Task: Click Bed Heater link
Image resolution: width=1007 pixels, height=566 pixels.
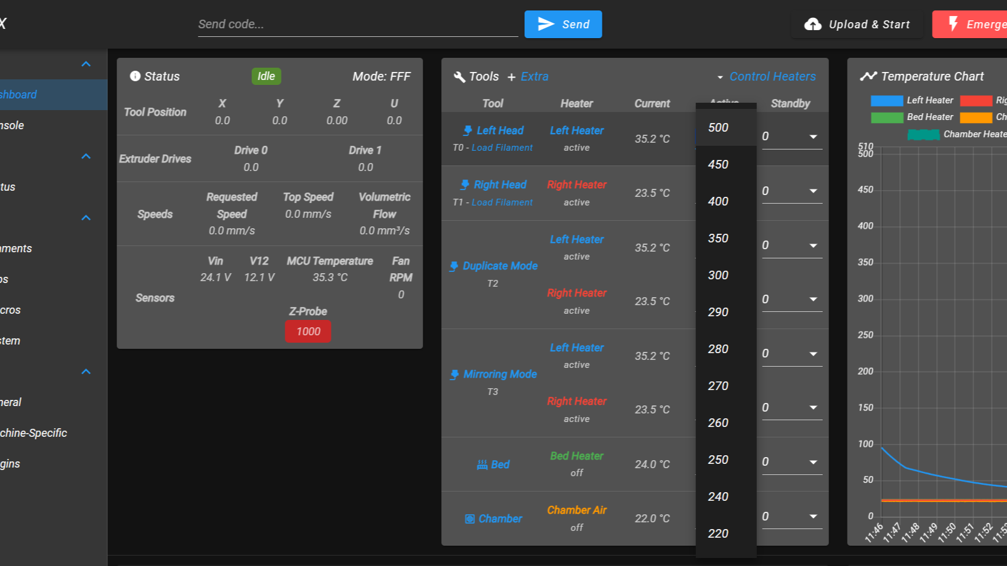Action: [576, 456]
